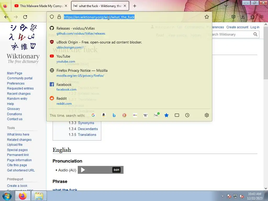Click the muted volume tray icon

tap(242, 196)
